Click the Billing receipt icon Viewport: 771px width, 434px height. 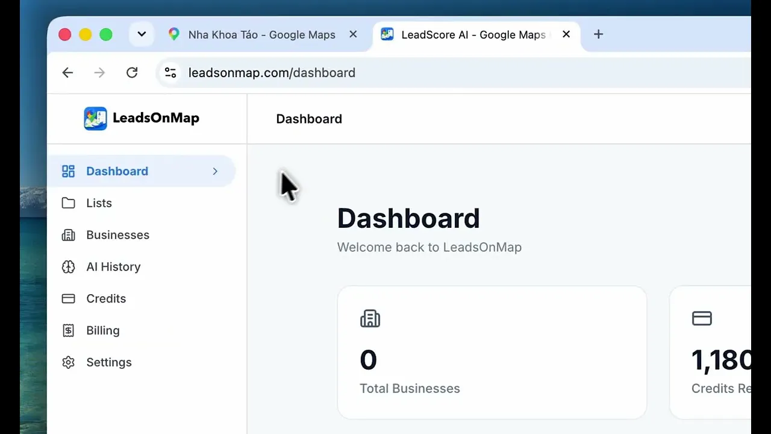[x=69, y=330]
